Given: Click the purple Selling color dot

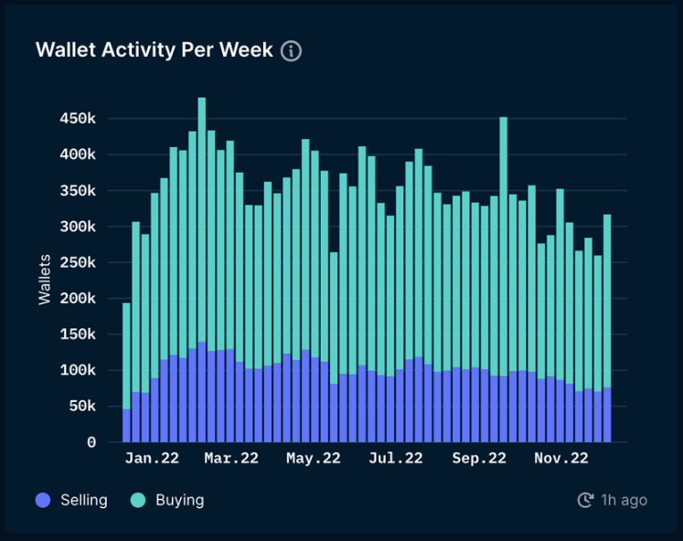Looking at the screenshot, I should point(43,500).
